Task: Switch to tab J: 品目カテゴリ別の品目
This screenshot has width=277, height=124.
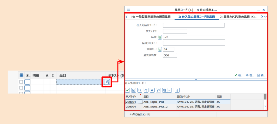Action: (x=235, y=17)
